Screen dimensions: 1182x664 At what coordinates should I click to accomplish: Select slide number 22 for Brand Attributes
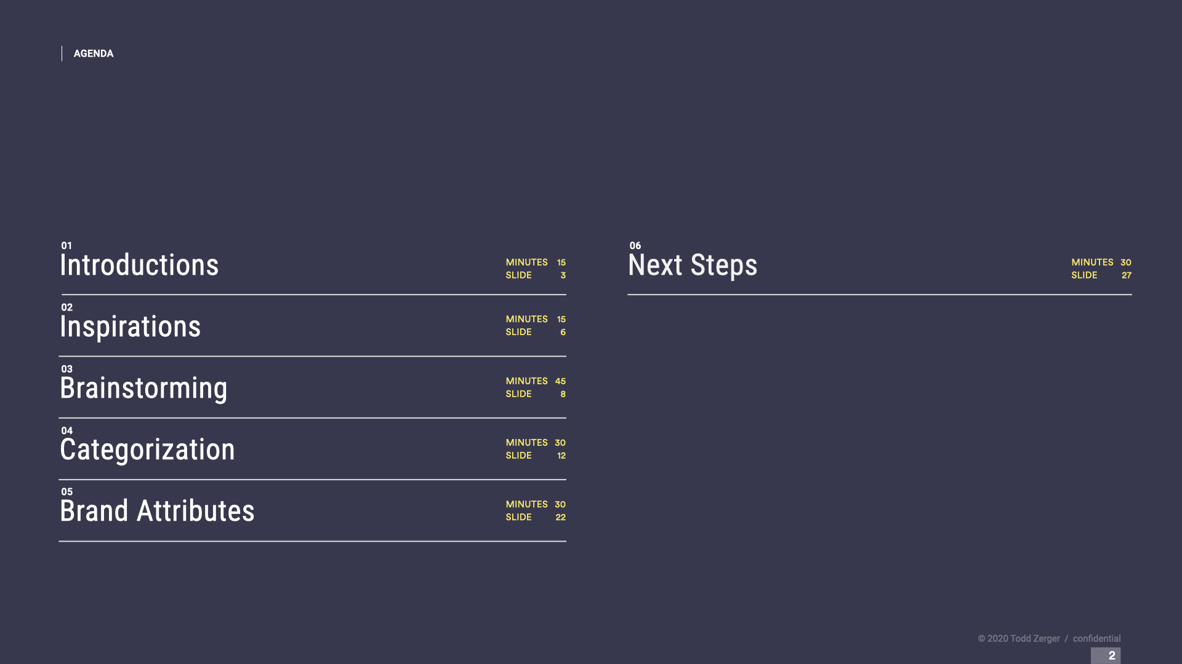coord(560,518)
